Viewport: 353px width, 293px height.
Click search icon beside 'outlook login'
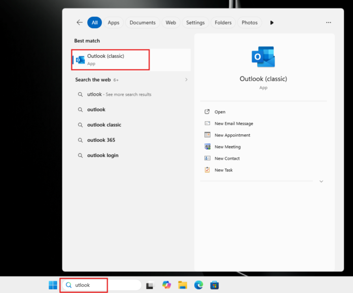click(80, 156)
